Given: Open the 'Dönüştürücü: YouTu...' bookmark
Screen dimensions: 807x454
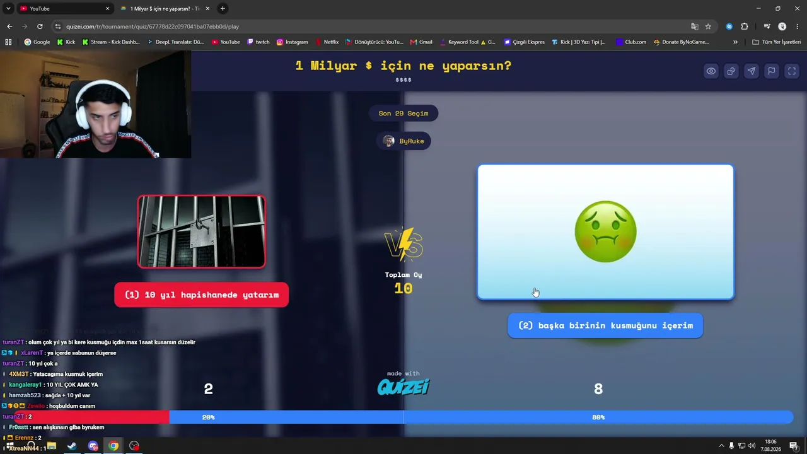Looking at the screenshot, I should tap(374, 42).
